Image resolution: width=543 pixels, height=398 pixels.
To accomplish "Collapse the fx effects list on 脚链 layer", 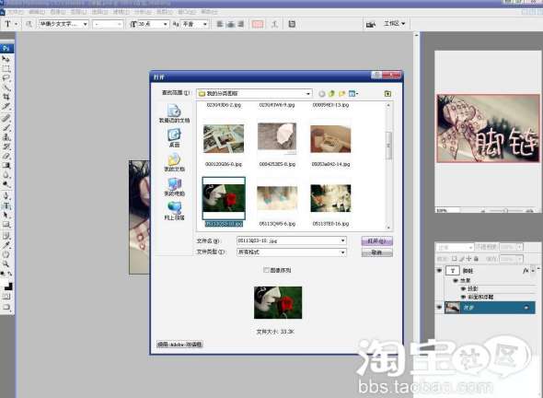I will (x=533, y=271).
